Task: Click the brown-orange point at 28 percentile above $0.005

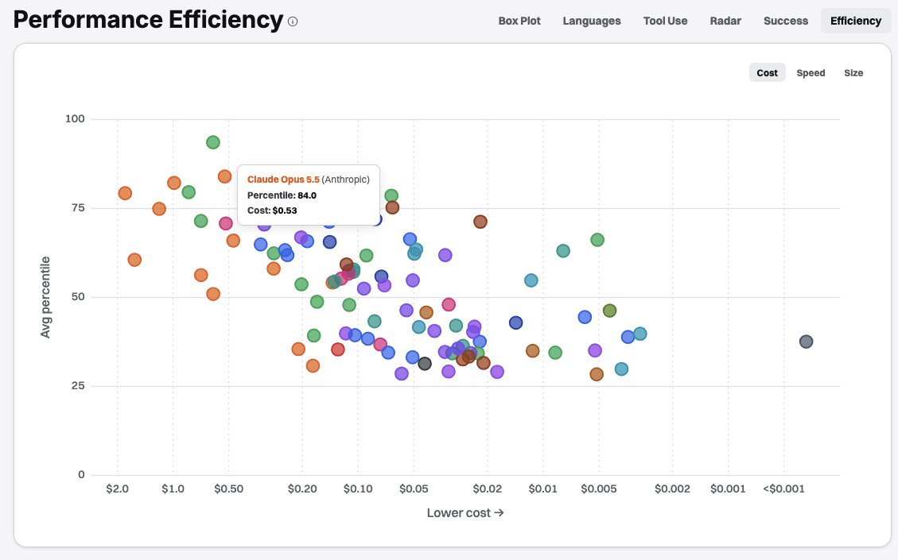Action: click(x=597, y=374)
